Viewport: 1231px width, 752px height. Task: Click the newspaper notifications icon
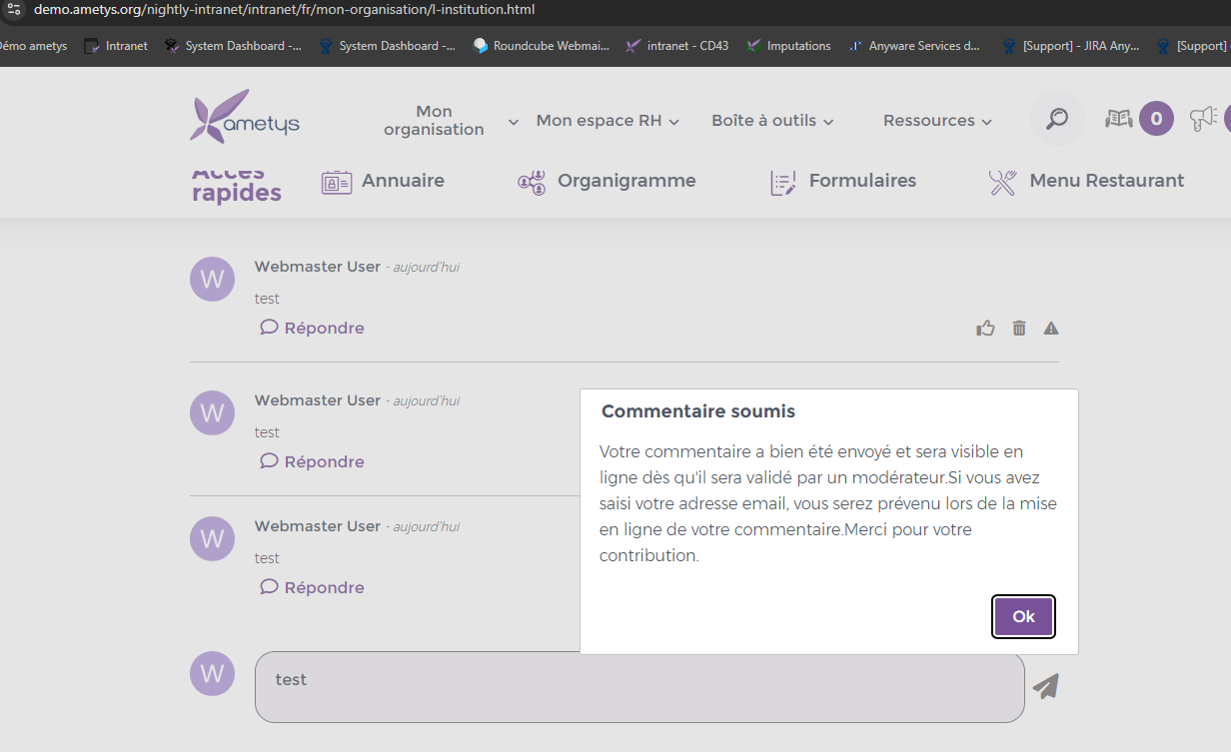(x=1118, y=119)
